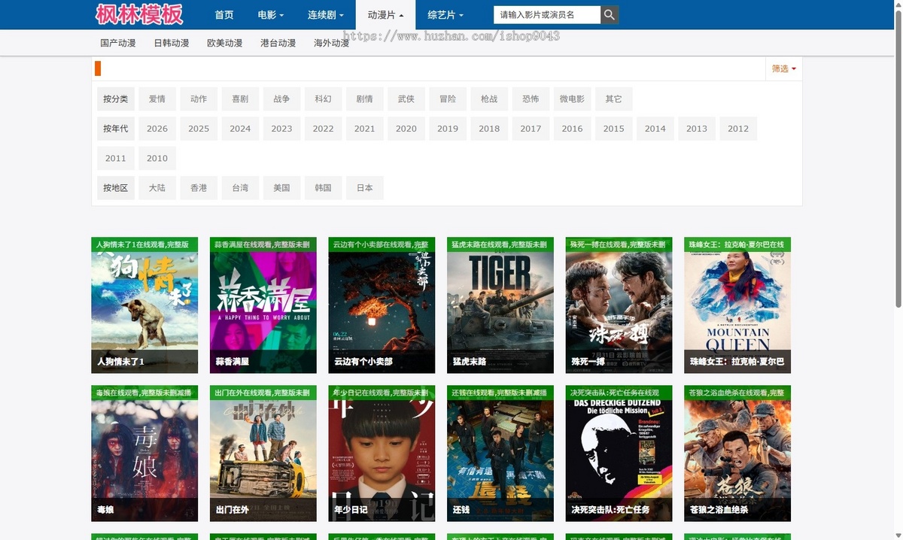Viewport: 903px width, 540px height.
Task: Expand the 连续剧 dropdown menu
Action: [325, 15]
